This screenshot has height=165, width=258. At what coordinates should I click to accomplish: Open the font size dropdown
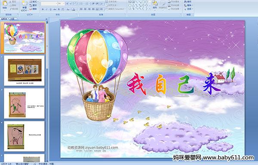[61, 3]
